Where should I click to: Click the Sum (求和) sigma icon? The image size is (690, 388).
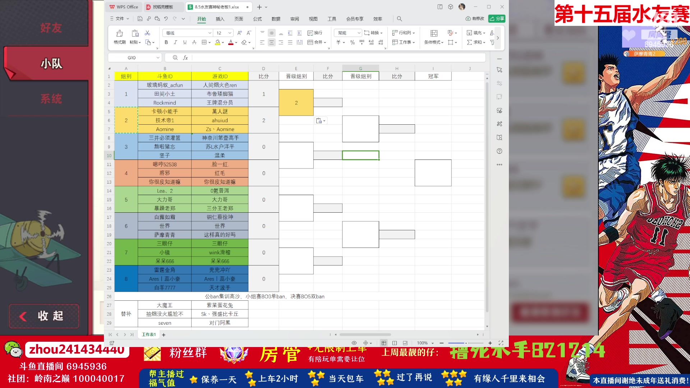pos(469,42)
